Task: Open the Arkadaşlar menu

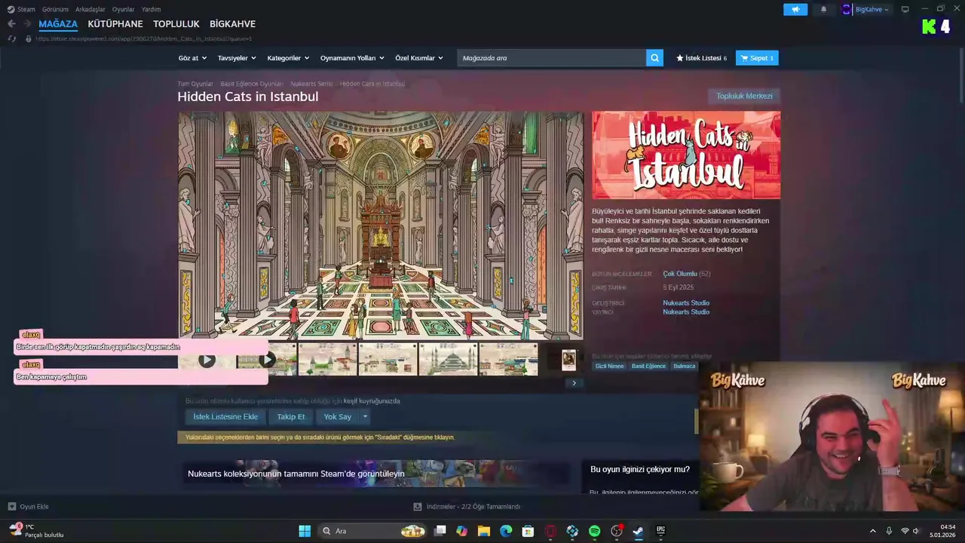Action: [x=90, y=9]
